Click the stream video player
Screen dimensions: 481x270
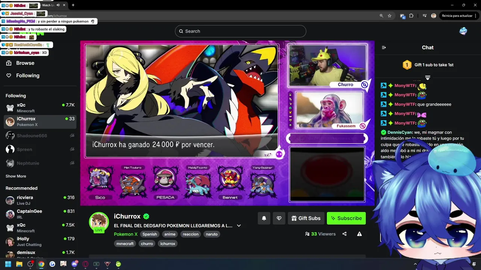click(227, 123)
